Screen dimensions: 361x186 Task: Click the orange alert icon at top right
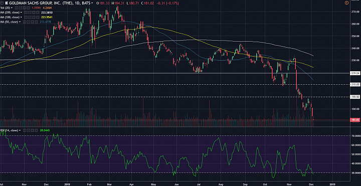(x=347, y=3)
